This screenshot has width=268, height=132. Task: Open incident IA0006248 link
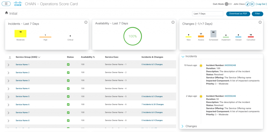click(230, 65)
